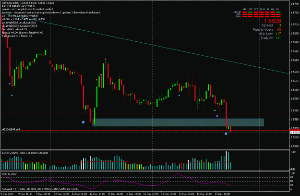Click the 9 Dec 16:30 time axis label

click(26, 194)
